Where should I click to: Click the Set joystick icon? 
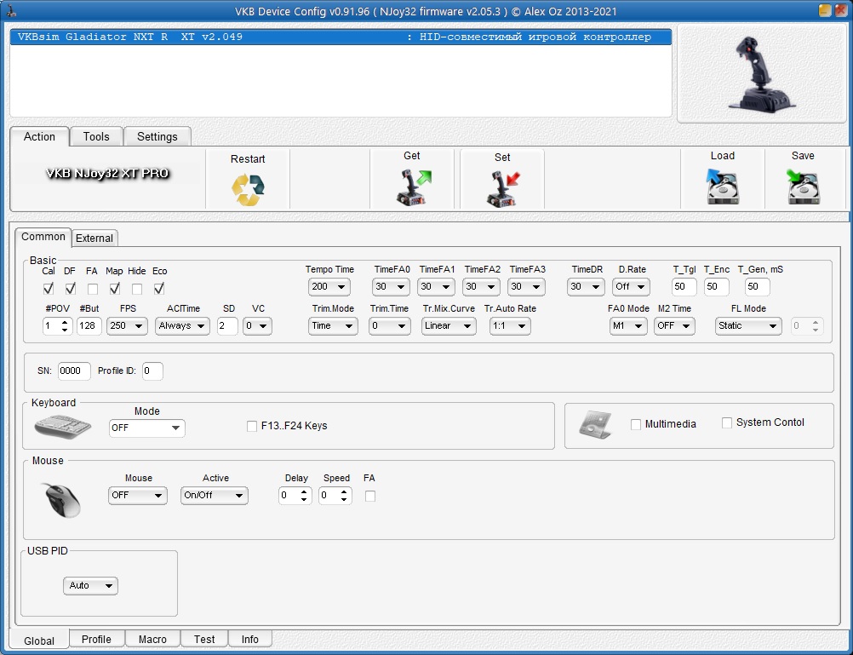502,189
